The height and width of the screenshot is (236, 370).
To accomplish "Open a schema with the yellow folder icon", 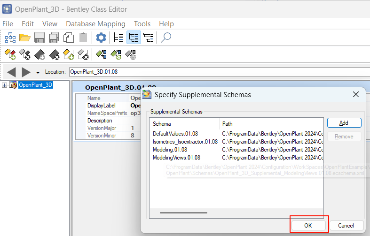I will pos(25,38).
